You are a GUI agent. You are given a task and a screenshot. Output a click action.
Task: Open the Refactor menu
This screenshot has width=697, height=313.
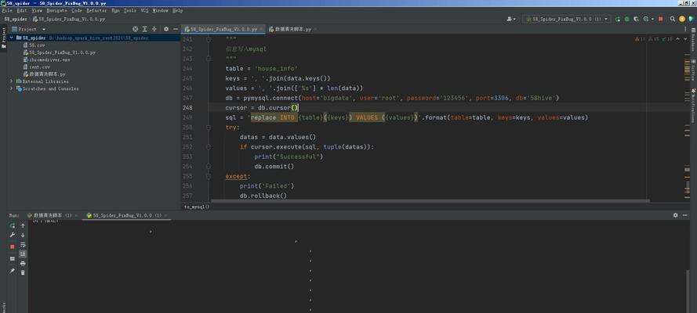[x=96, y=10]
